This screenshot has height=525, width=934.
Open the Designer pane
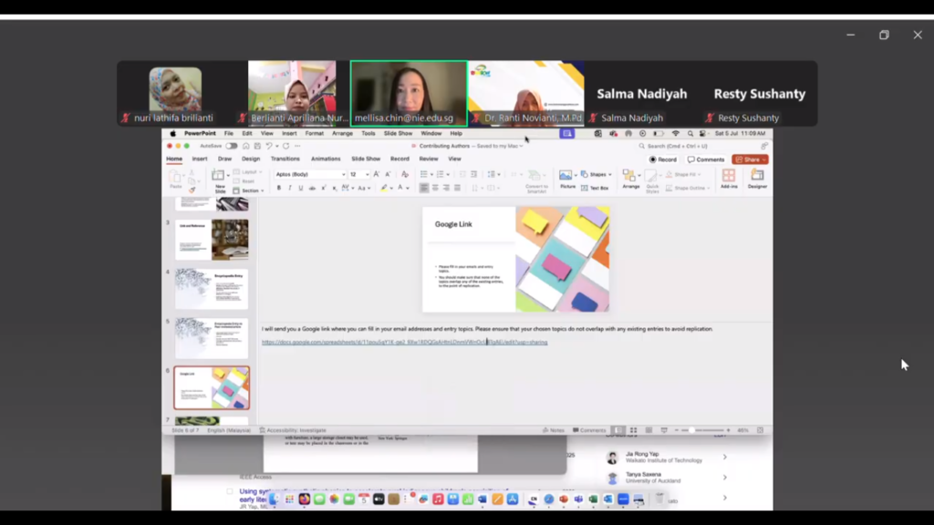click(757, 178)
